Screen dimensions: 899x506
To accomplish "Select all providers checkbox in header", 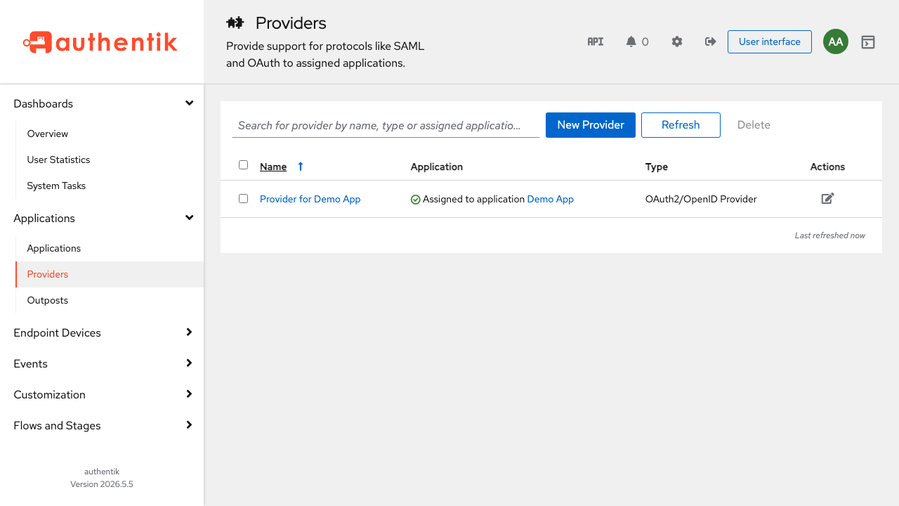I will (244, 165).
